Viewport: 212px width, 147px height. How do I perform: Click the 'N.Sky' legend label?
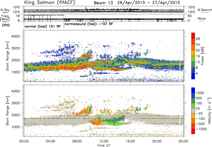(x=5, y=10)
